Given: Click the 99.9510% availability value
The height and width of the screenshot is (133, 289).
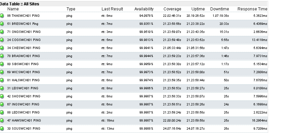Looking at the screenshot, I should pos(146,32).
